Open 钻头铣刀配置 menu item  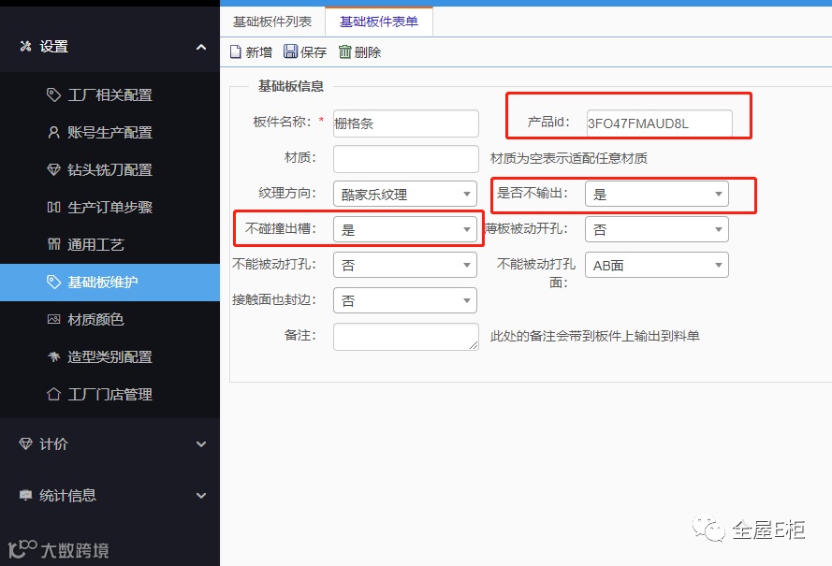click(x=109, y=169)
